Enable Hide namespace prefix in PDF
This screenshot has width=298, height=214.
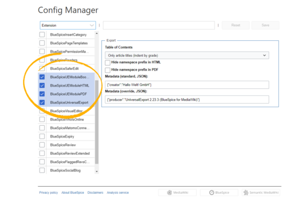point(108,70)
